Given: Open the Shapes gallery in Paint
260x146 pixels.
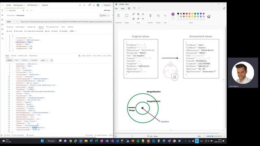Looking at the screenshot, I should (158, 15).
